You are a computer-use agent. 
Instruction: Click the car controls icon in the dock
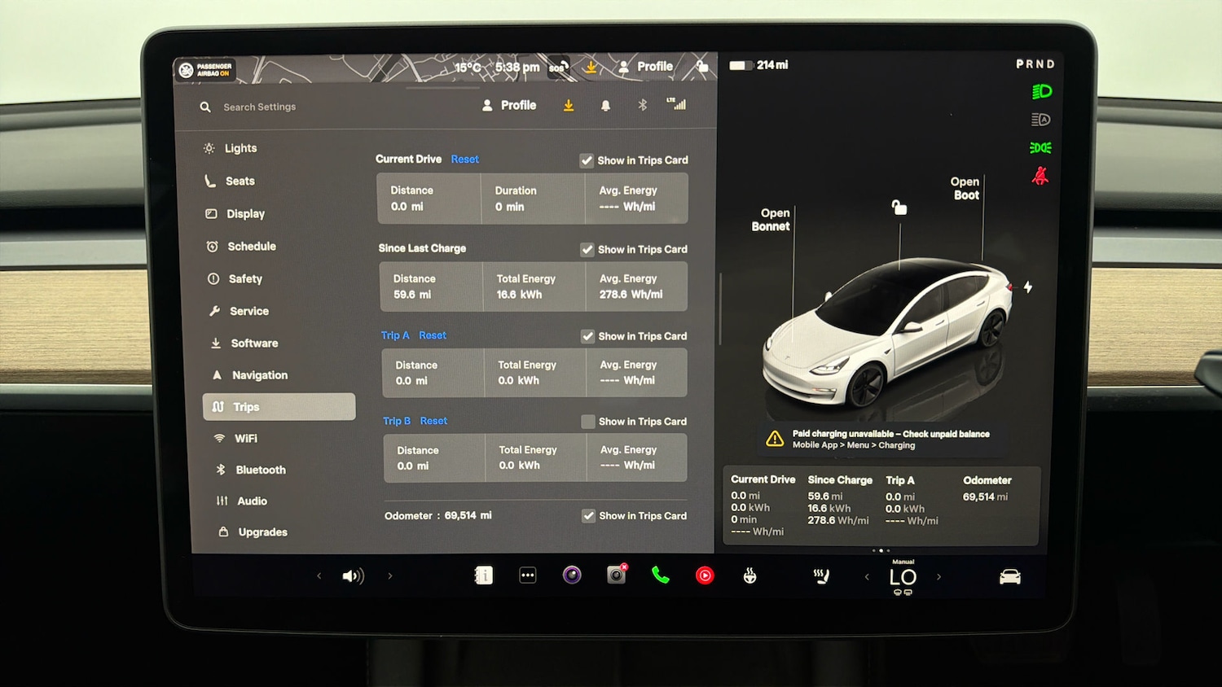1009,576
